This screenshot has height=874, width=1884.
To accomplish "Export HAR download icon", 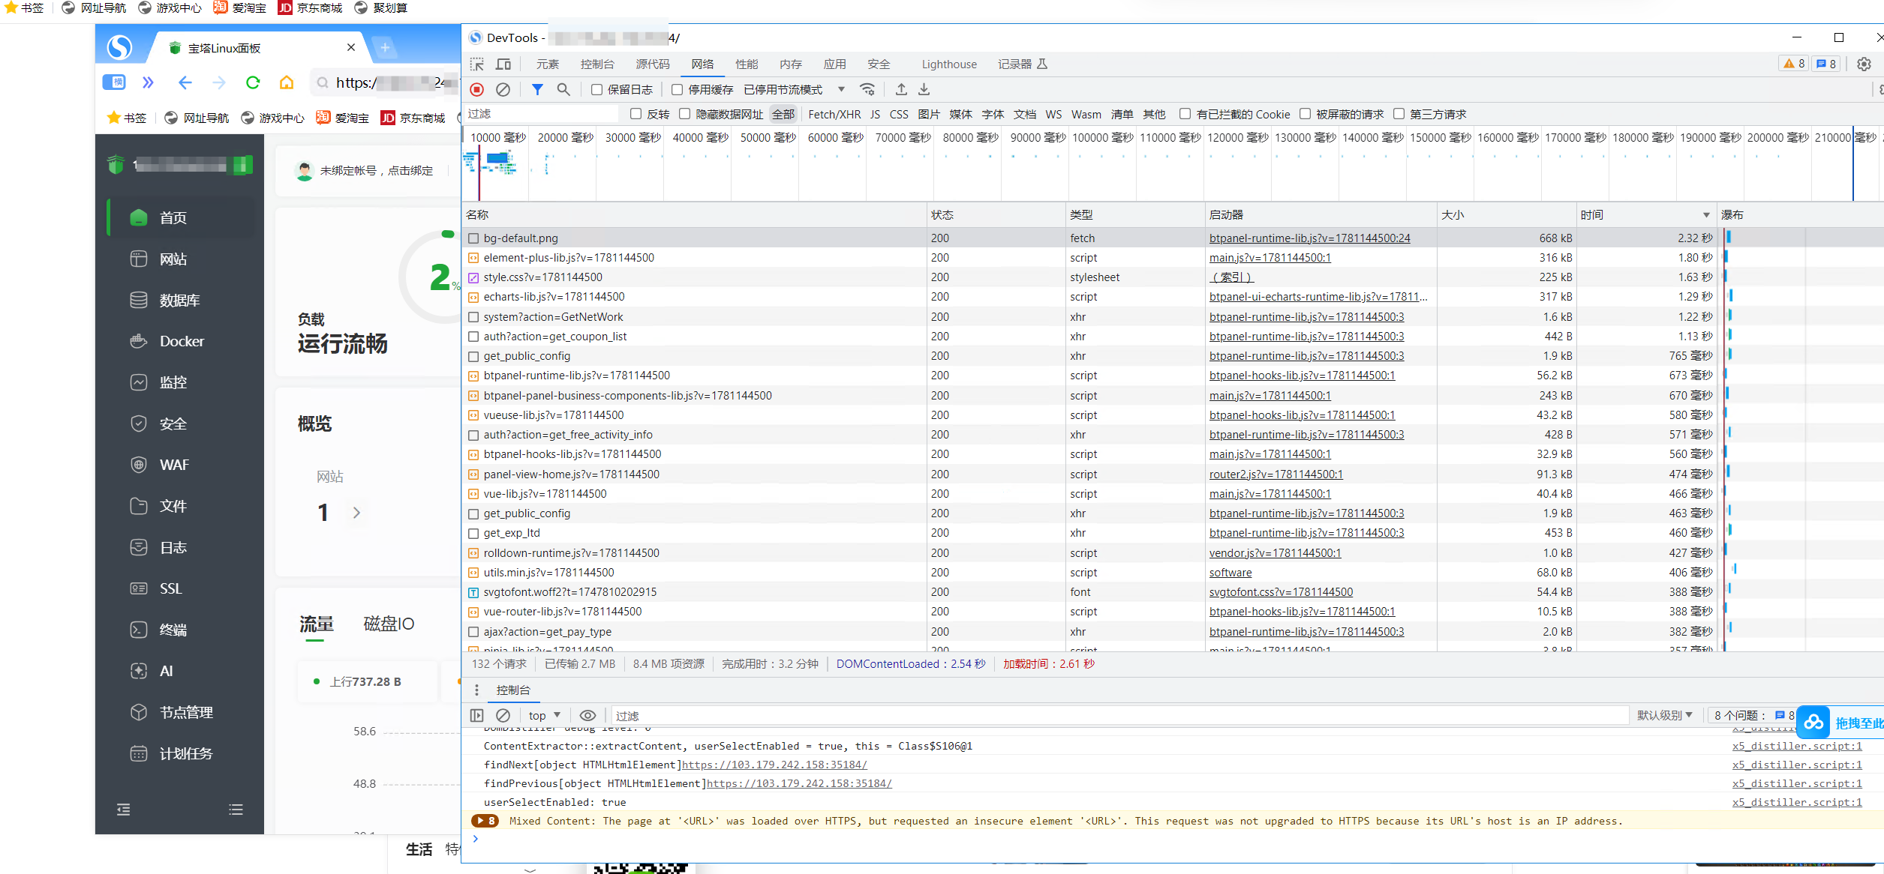I will (924, 89).
